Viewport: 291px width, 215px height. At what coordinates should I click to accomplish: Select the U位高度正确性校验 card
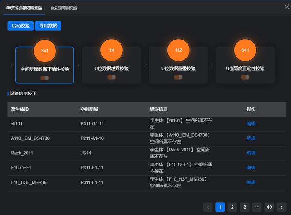pyautogui.click(x=245, y=65)
